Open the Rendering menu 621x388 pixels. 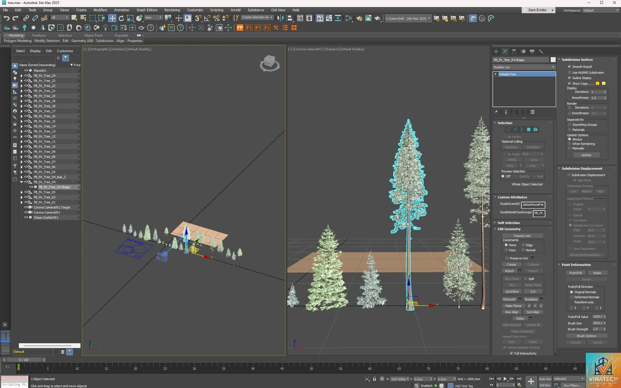172,10
